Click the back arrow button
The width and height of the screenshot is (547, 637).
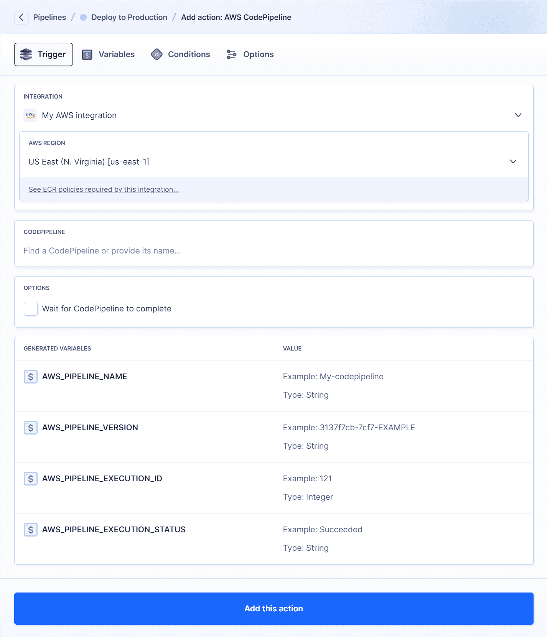tap(21, 17)
